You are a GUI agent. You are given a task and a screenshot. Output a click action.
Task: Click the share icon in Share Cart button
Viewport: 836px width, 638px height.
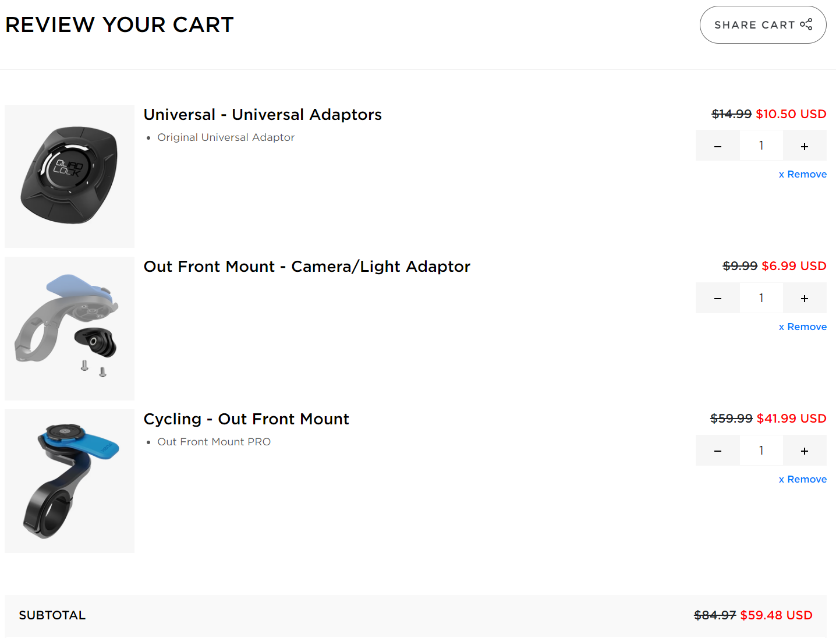pyautogui.click(x=806, y=24)
